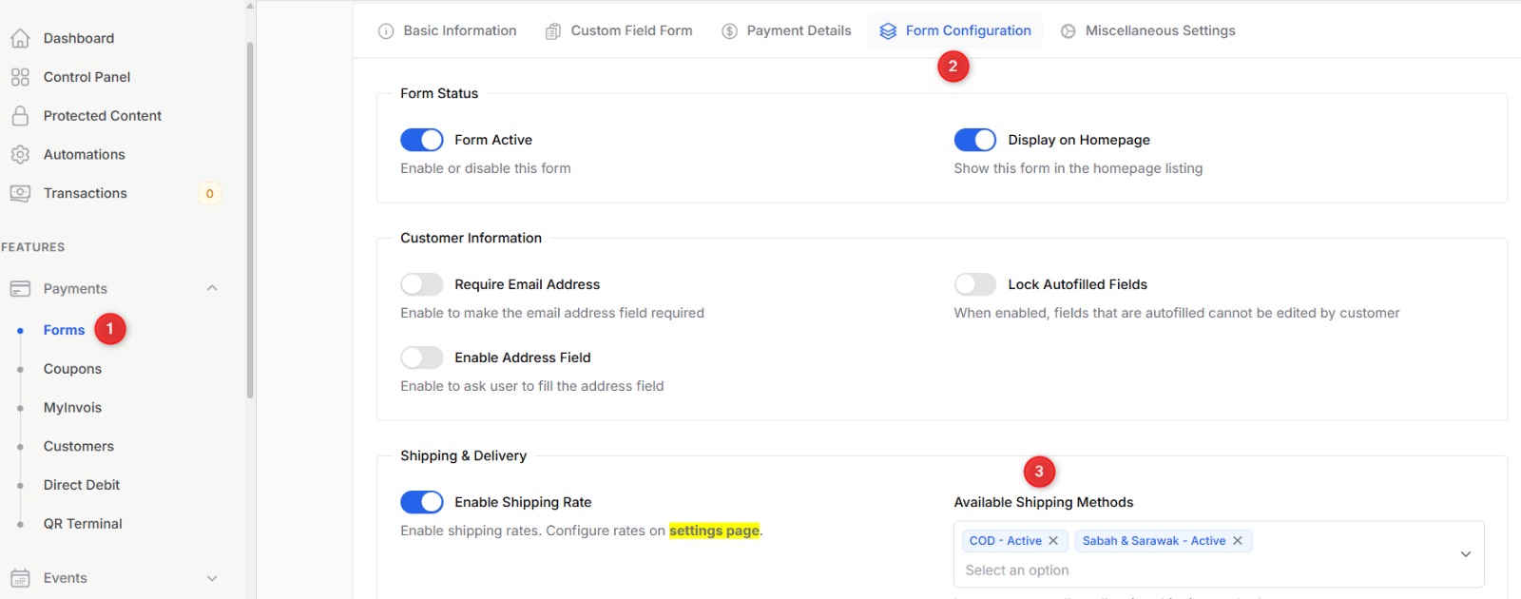This screenshot has width=1521, height=599.
Task: Turn off Display on Homepage switch
Action: tap(975, 140)
